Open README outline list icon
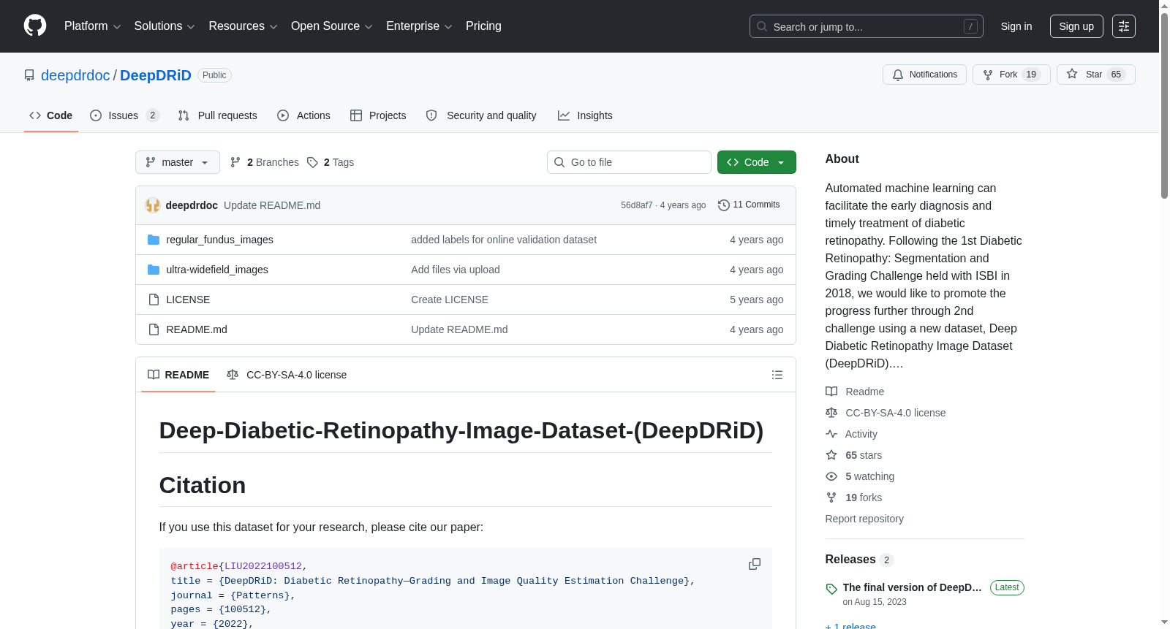Screen dimensions: 1170x629 (777, 375)
